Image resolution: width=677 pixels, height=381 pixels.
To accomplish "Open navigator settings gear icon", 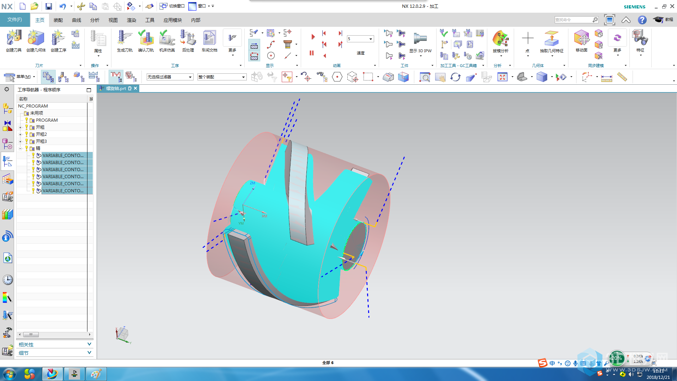I will [7, 89].
